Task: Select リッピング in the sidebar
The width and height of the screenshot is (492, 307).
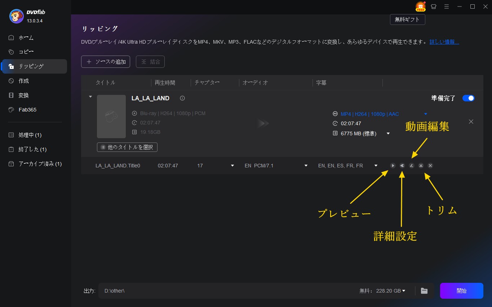Action: coord(34,66)
